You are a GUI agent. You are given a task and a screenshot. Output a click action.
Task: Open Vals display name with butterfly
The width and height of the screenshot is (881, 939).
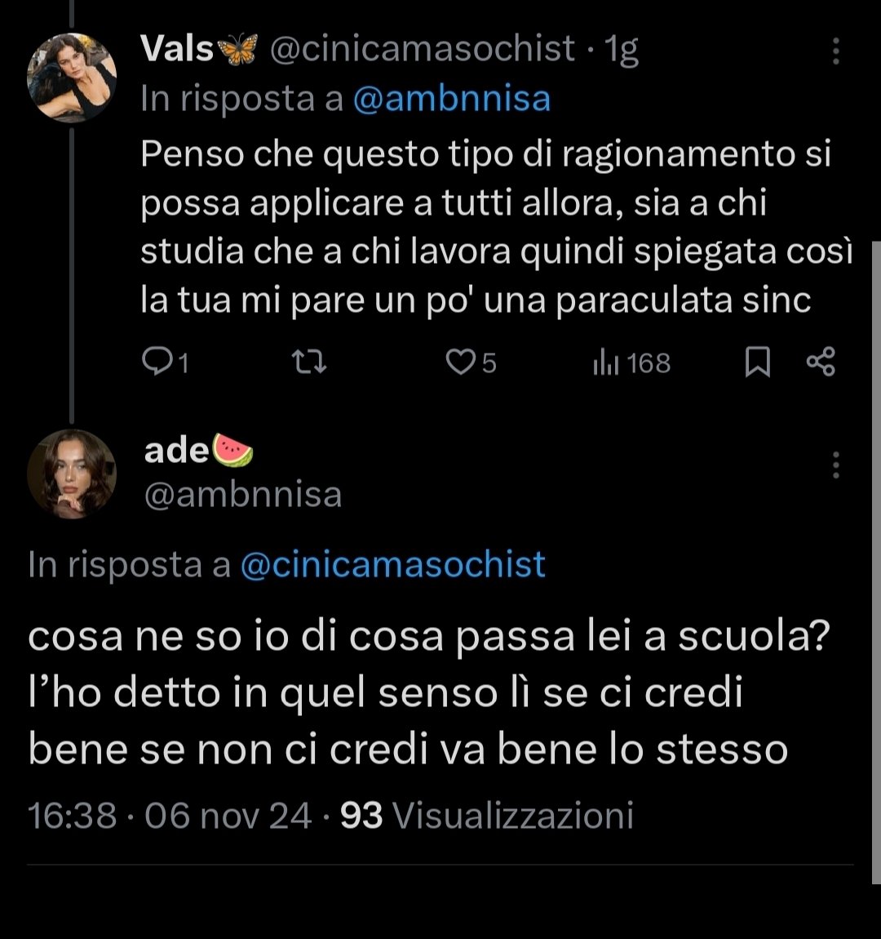(198, 49)
